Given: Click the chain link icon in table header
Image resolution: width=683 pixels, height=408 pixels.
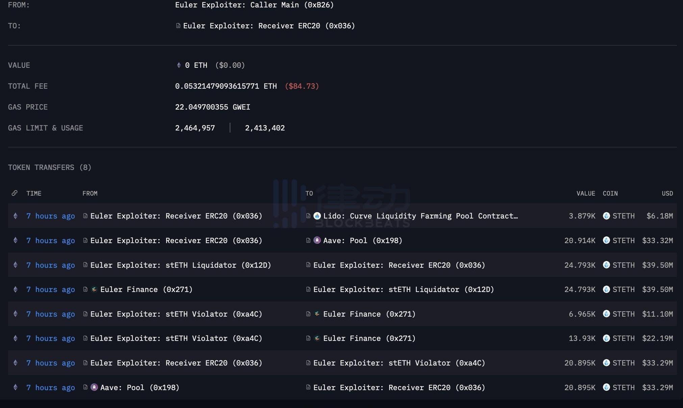Looking at the screenshot, I should pos(15,193).
